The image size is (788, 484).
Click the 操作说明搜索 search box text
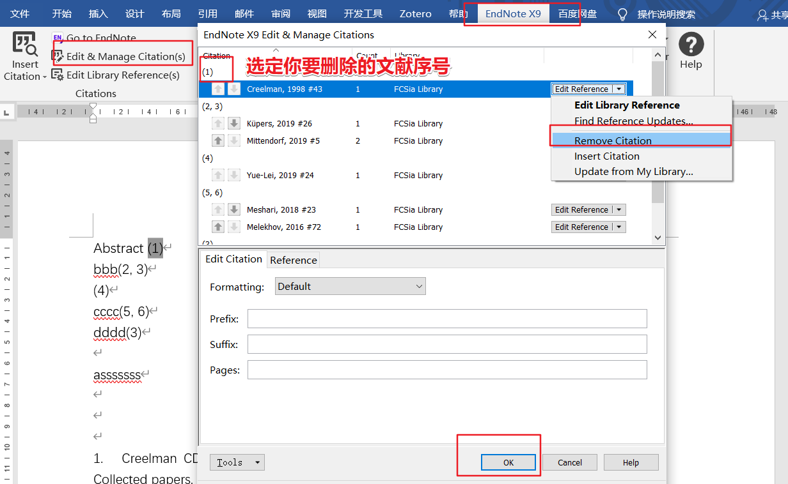point(666,14)
